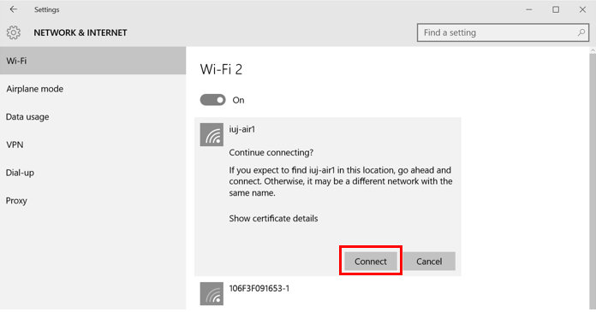The height and width of the screenshot is (312, 596).
Task: Show certificate details for iuj-air1
Action: click(x=273, y=218)
